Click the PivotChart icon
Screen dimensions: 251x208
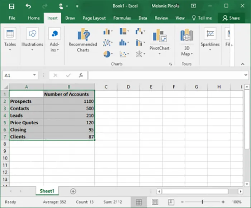pyautogui.click(x=159, y=36)
